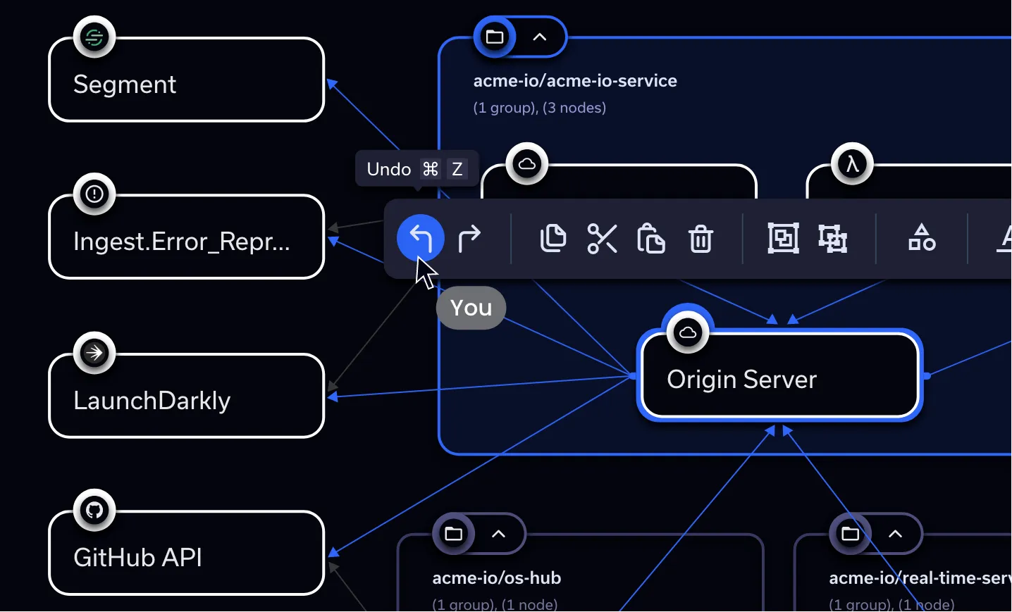Collapse the os-hub group chevron
This screenshot has height=612, width=1012.
(498, 534)
